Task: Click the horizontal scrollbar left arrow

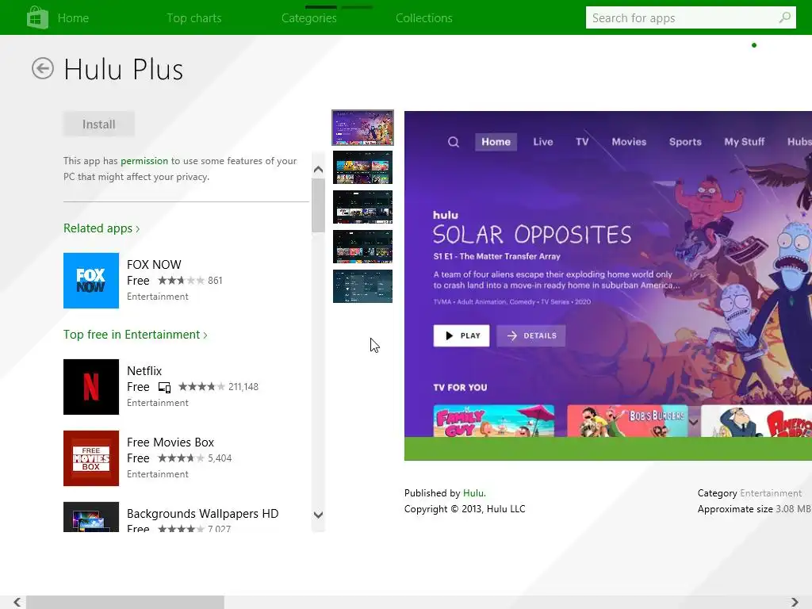Action: (x=17, y=602)
